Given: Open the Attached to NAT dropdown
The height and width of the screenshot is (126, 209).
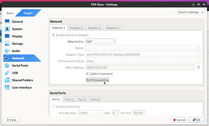Looking at the screenshot, I should 101,41.
